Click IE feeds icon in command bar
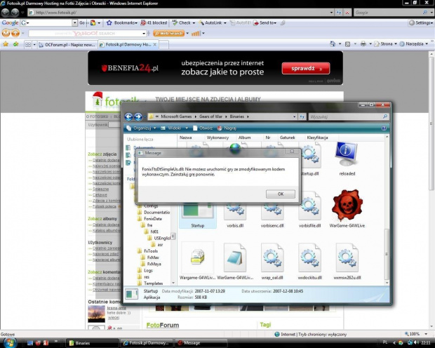The height and width of the screenshot is (348, 435). [x=347, y=43]
